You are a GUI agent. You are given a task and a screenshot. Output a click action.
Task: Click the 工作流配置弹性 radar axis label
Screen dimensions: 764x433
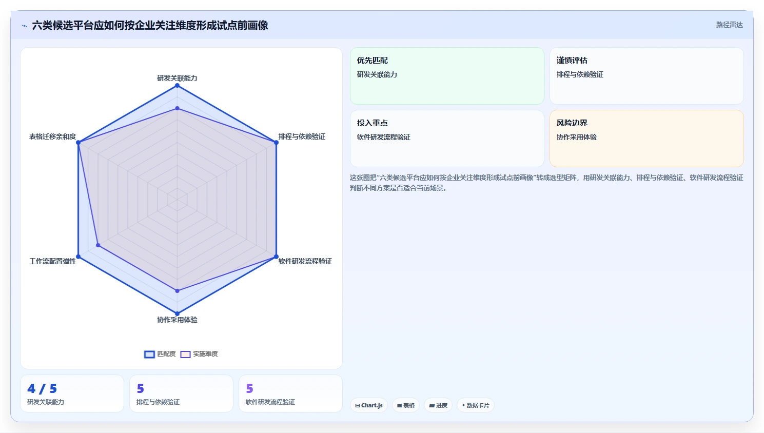[x=53, y=261]
